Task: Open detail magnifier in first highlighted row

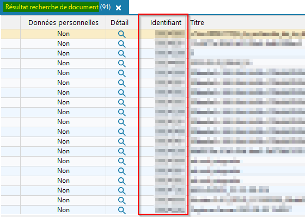Action: click(122, 34)
